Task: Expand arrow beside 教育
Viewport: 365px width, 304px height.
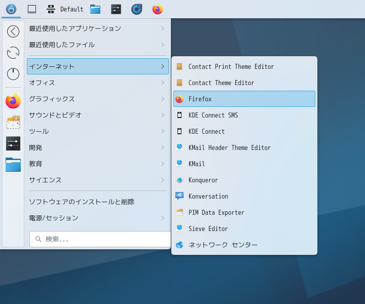Action: (x=163, y=164)
